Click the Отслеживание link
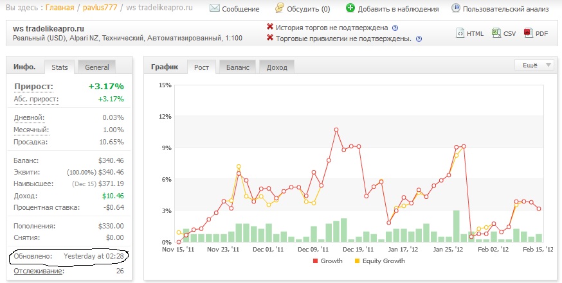This screenshot has height=283, width=562. (39, 271)
